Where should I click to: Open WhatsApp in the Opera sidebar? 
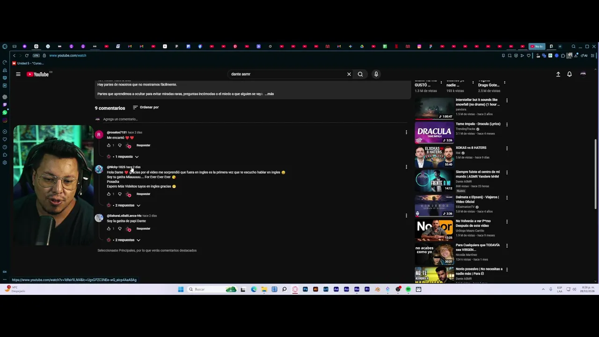(x=5, y=112)
